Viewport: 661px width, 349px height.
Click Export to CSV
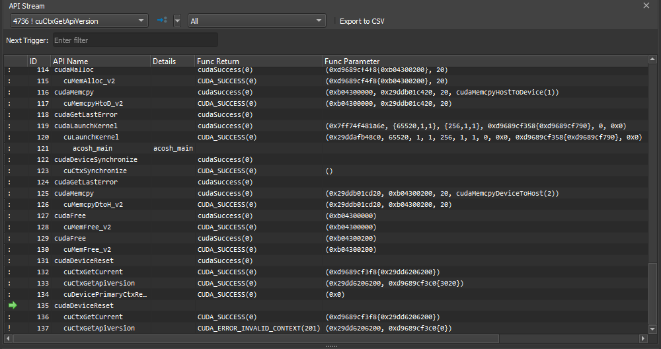[362, 21]
